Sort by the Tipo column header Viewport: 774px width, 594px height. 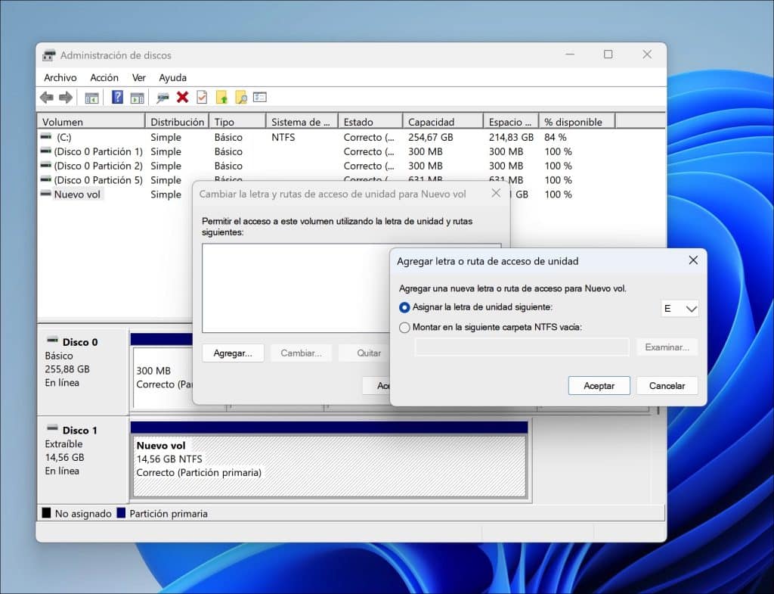pyautogui.click(x=237, y=122)
